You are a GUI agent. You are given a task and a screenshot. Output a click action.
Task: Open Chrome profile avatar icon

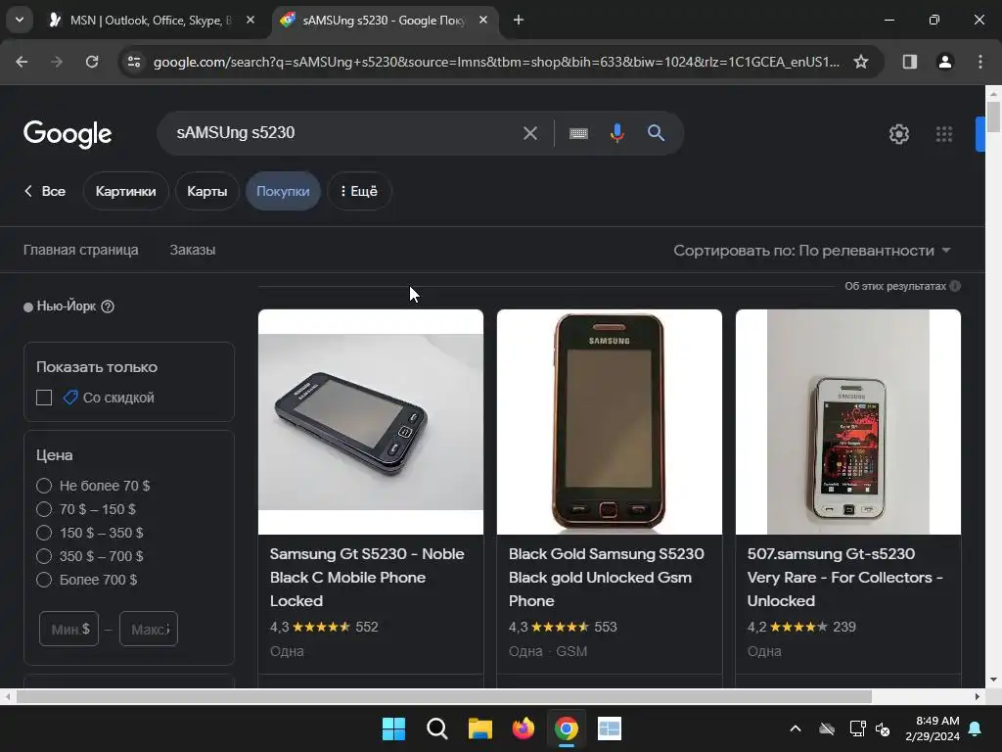coord(944,62)
